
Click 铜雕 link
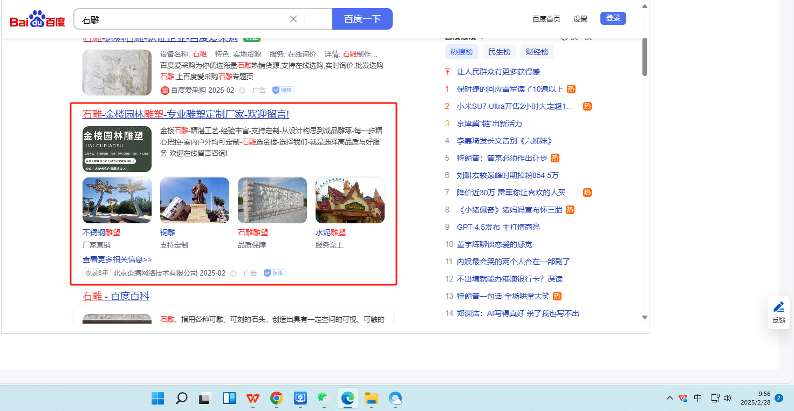coord(168,232)
